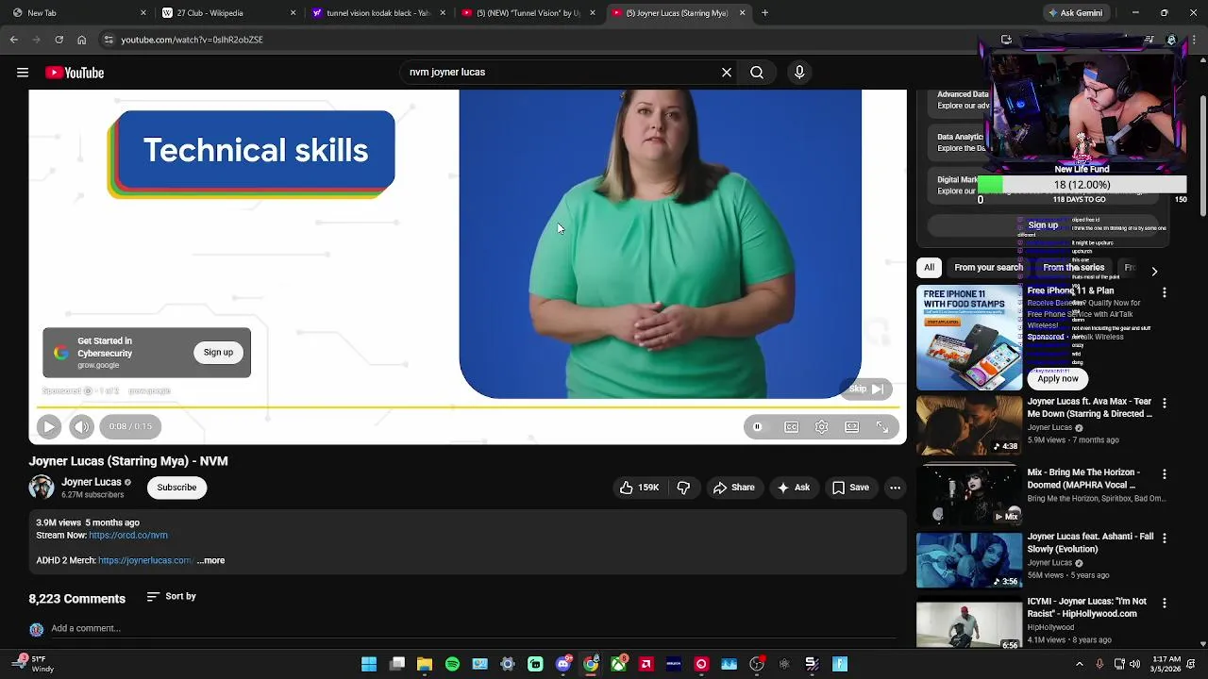Subscribe to Joyner Lucas

(176, 488)
